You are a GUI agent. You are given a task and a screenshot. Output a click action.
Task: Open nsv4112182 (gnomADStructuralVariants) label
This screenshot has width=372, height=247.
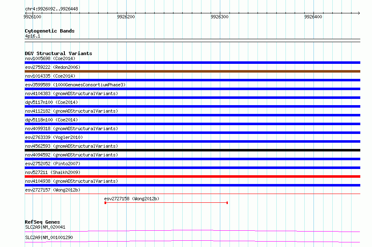pos(71,111)
